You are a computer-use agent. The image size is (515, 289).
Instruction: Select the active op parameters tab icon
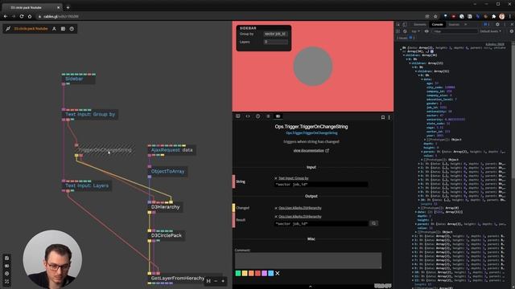(x=278, y=116)
